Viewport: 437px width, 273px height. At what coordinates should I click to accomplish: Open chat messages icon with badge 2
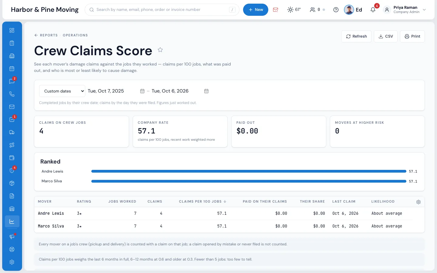coord(12,81)
